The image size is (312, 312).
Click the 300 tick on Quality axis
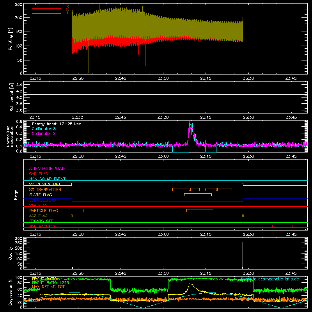click(19, 239)
